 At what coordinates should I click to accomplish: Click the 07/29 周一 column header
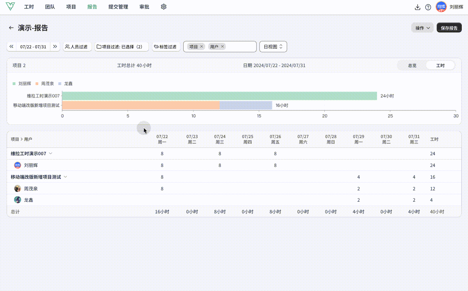coord(359,139)
